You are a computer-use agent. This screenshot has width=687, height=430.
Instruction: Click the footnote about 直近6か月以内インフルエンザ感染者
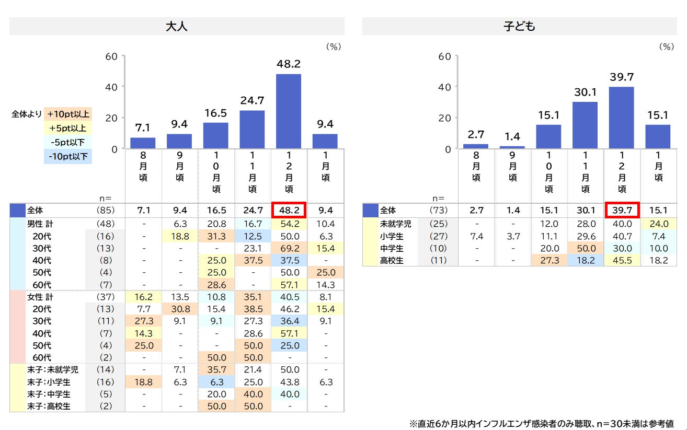tap(541, 423)
